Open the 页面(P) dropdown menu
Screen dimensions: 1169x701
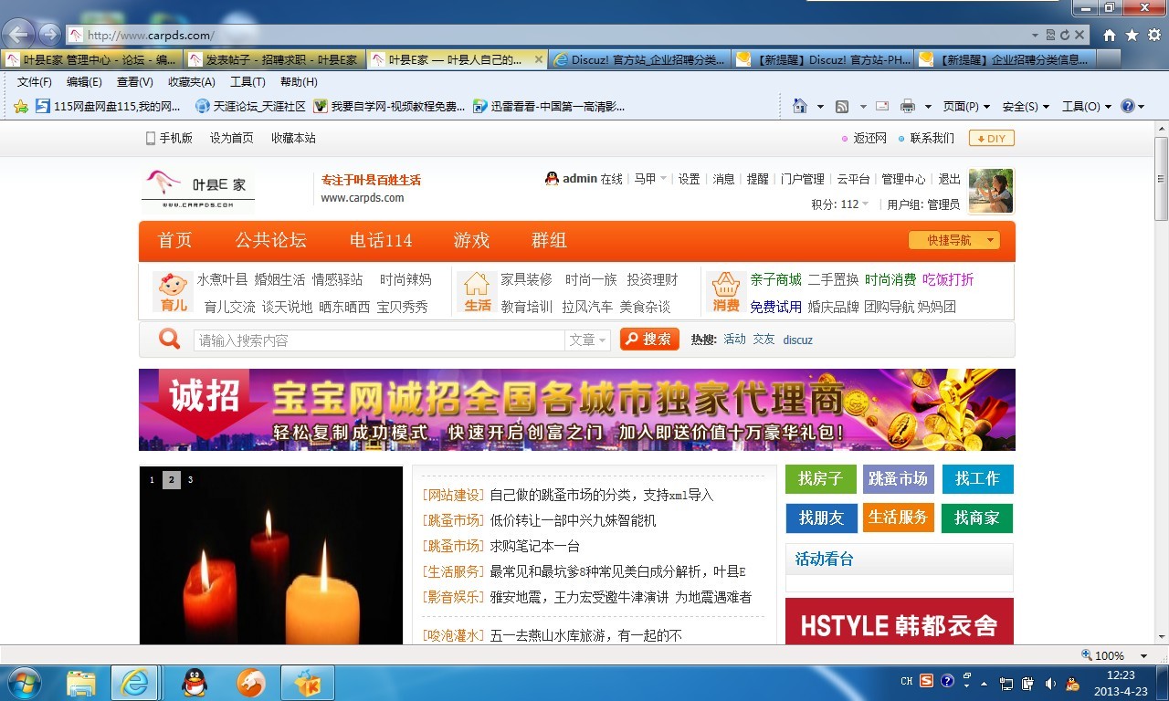click(965, 106)
